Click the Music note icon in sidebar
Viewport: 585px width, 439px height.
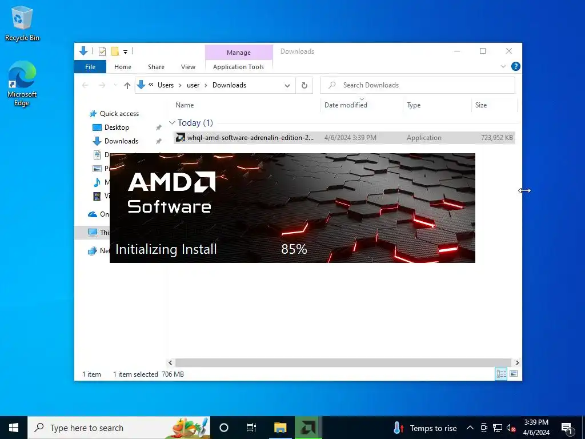click(97, 182)
